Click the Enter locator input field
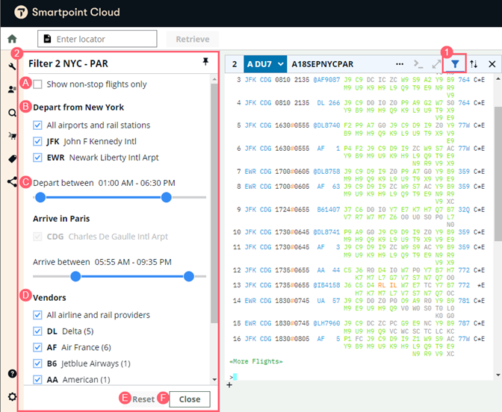Viewport: 502px width, 412px height. pos(97,39)
